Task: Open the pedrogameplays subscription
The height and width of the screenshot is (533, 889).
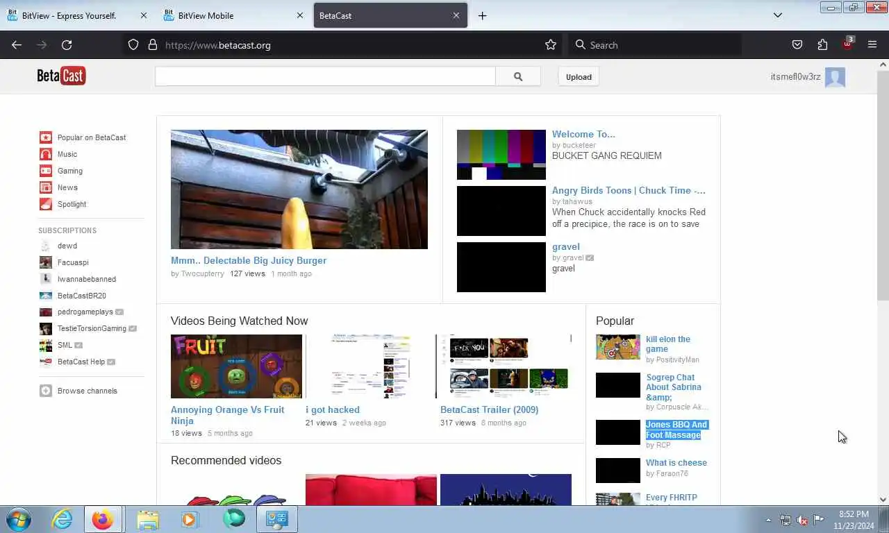Action: click(x=85, y=312)
